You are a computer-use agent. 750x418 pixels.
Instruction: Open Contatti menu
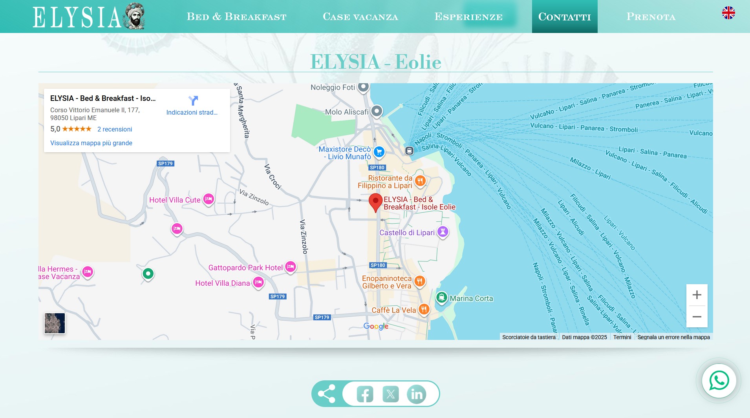tap(565, 16)
